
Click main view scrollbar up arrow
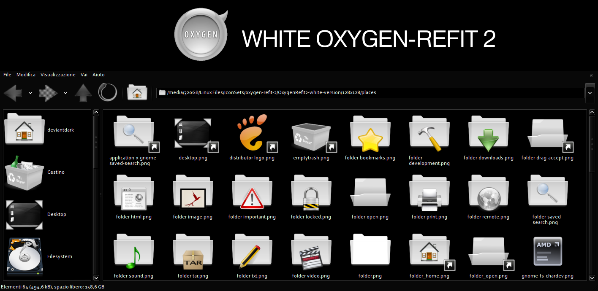click(x=592, y=113)
